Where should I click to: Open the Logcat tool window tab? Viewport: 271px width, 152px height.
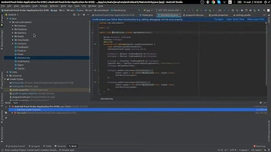pyautogui.click(x=34, y=146)
